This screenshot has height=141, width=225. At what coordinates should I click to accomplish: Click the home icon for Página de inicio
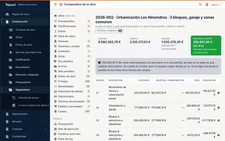[7, 14]
